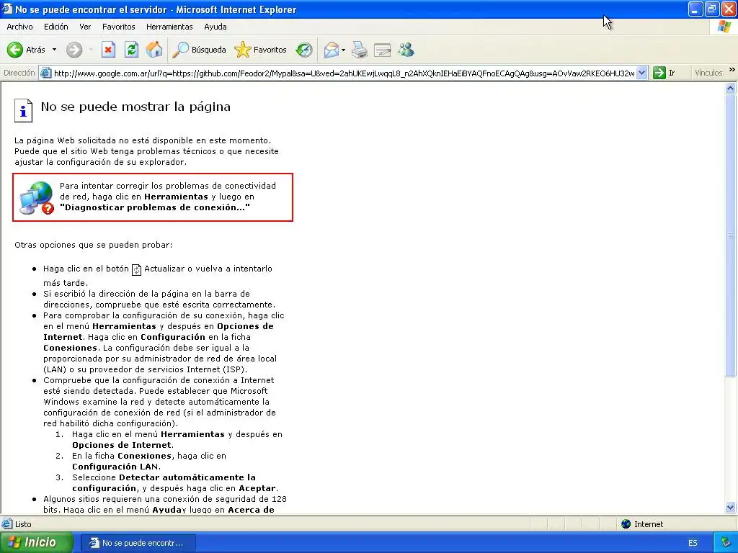
Task: Print the page using the printer icon
Action: click(360, 50)
